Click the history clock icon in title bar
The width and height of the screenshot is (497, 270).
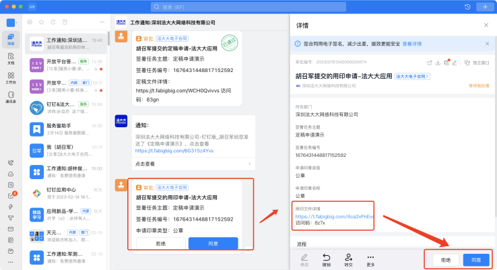point(467,7)
